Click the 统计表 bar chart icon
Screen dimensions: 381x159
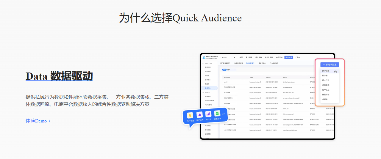[x=208, y=114]
